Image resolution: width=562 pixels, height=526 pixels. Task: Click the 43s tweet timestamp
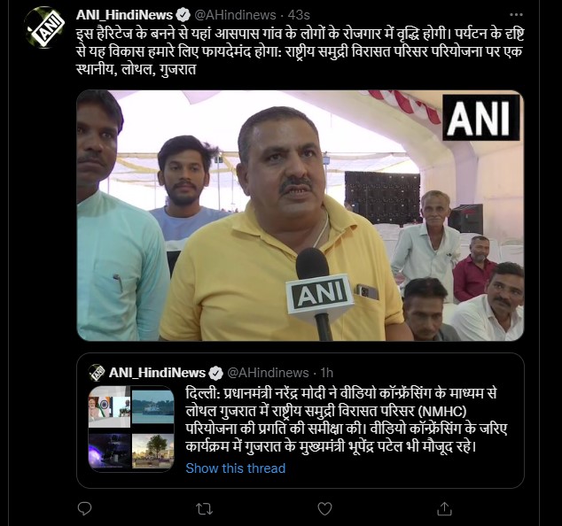pos(299,15)
